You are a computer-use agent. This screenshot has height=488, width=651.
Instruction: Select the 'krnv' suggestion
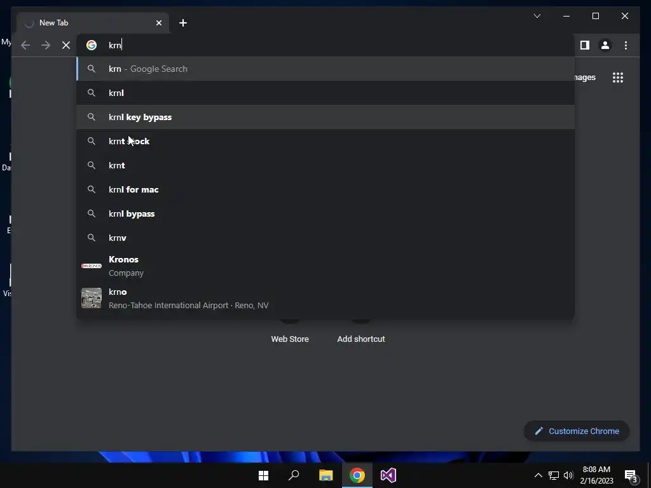tap(325, 238)
